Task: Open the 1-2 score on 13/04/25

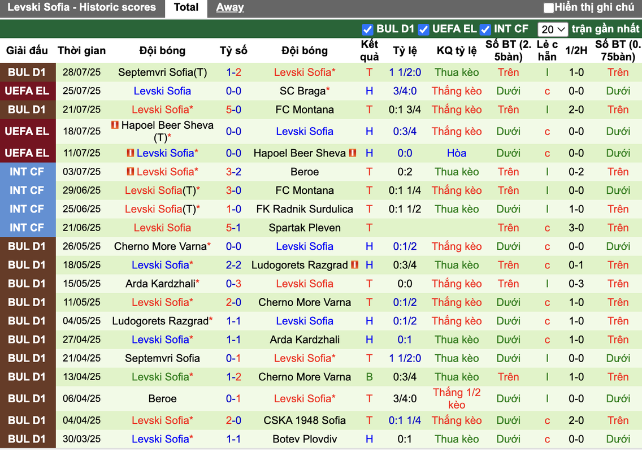Action: (x=233, y=377)
